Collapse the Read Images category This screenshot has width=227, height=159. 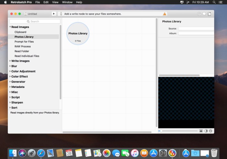10,27
